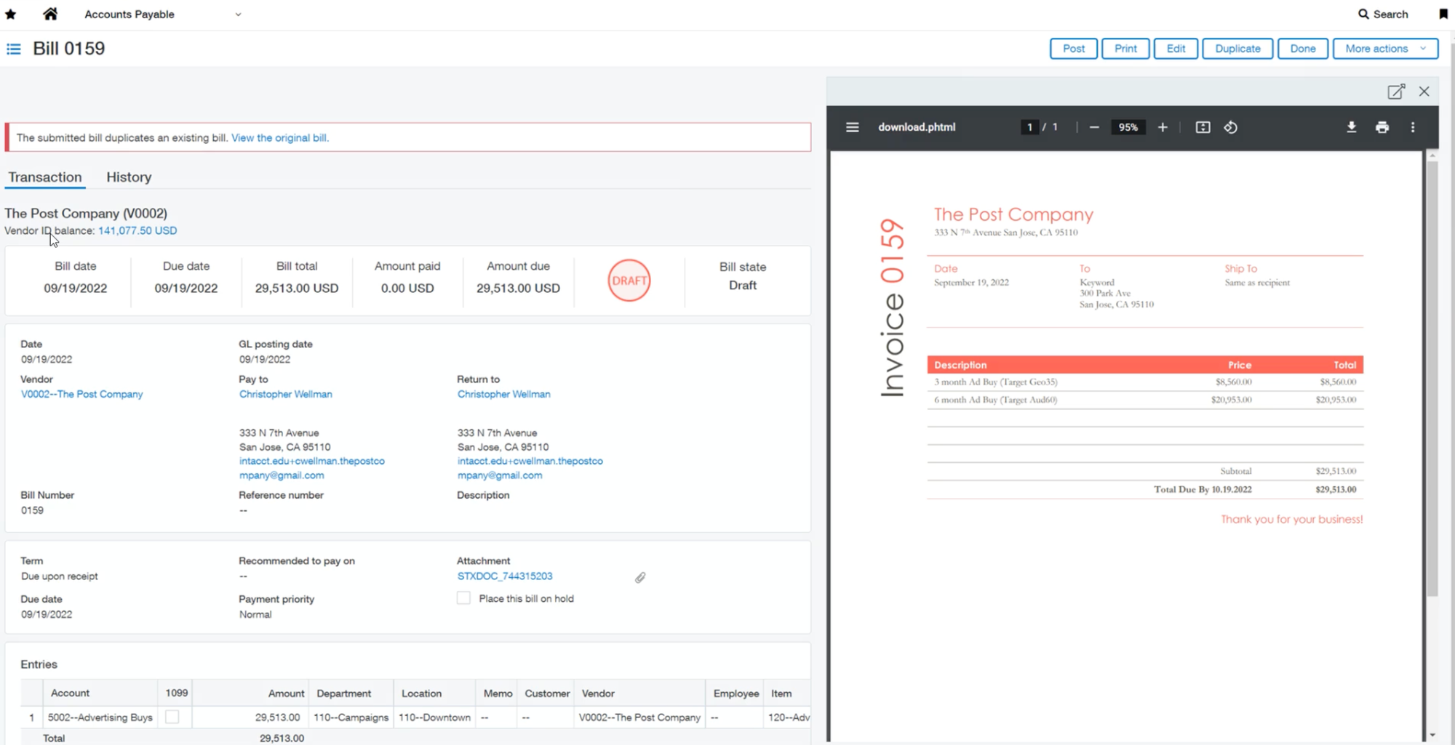Open the Sage Intacct home screen icon
The height and width of the screenshot is (745, 1455).
coord(49,14)
